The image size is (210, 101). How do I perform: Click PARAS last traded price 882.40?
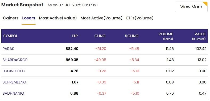[72, 49]
